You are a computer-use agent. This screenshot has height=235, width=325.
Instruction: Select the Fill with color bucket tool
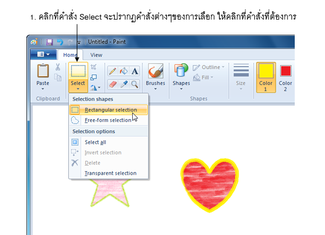click(124, 71)
